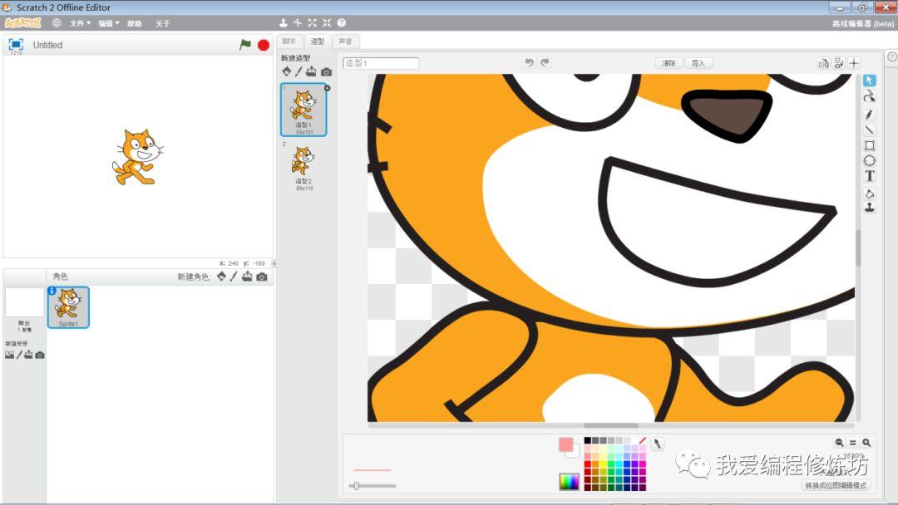
Task: Set costume center with crosshair icon
Action: click(x=854, y=63)
